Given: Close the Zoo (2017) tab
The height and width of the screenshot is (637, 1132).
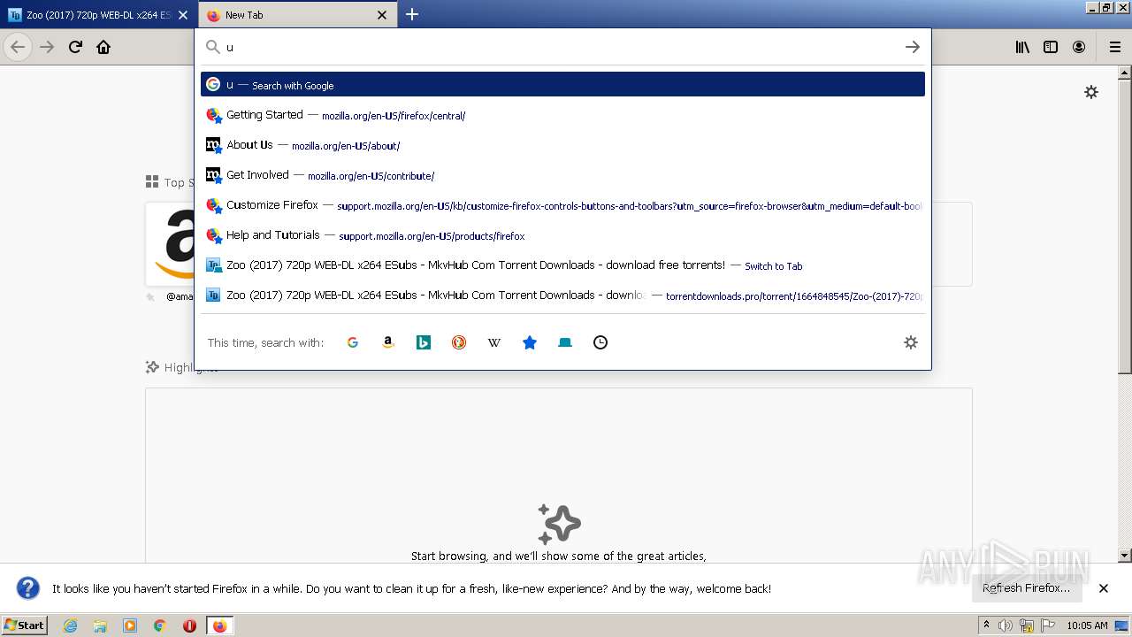Looking at the screenshot, I should click(x=183, y=15).
